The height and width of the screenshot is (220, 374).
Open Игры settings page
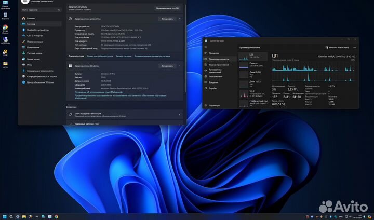41,65
